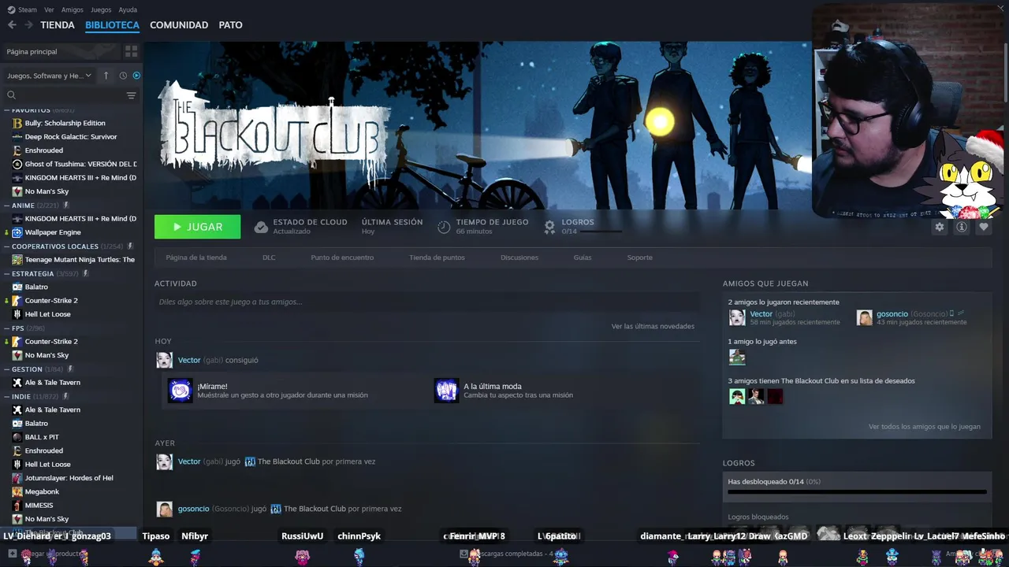This screenshot has height=567, width=1009.
Task: Open the DLC tab
Action: pos(269,258)
